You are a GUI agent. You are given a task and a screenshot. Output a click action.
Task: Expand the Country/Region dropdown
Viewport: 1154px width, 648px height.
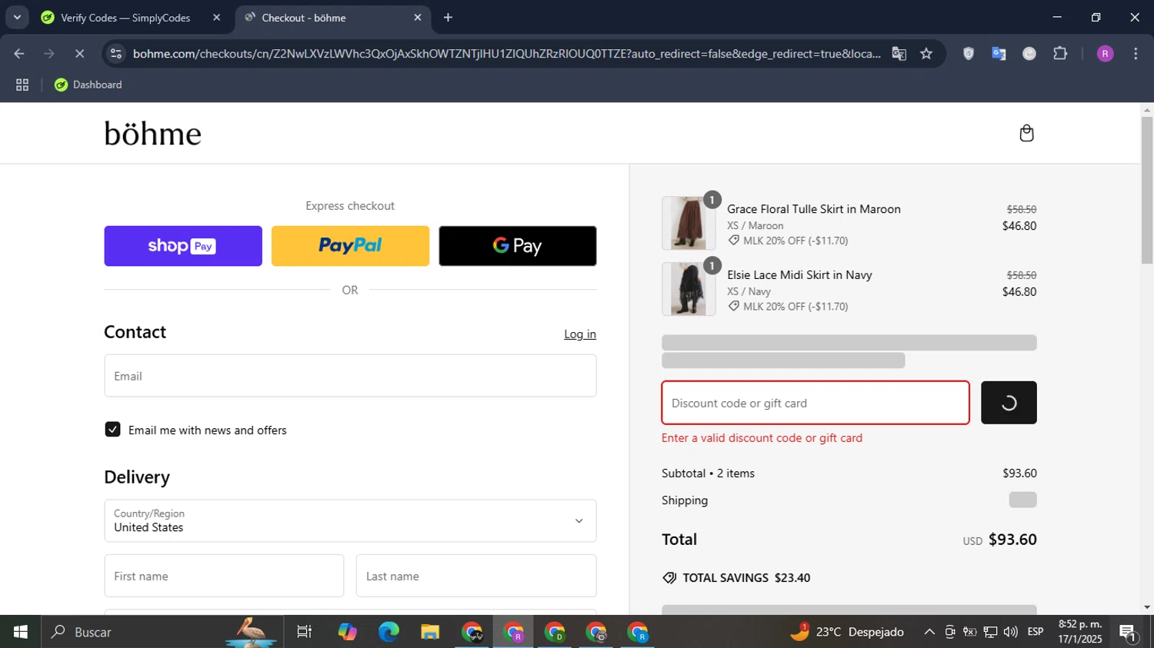click(x=350, y=520)
